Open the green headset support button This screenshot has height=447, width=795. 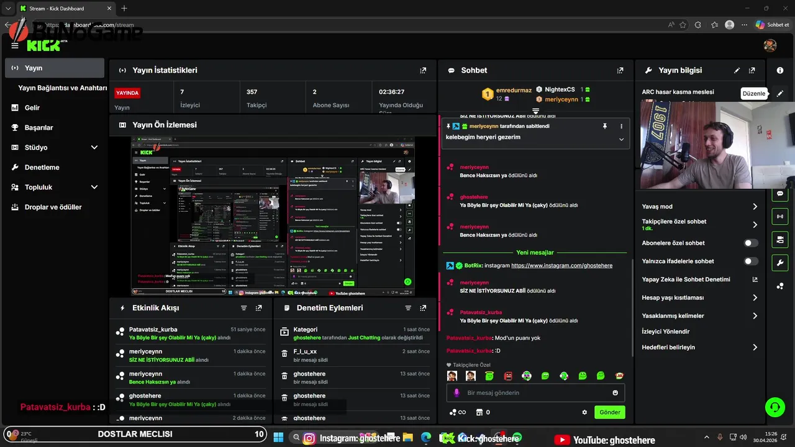pyautogui.click(x=775, y=407)
